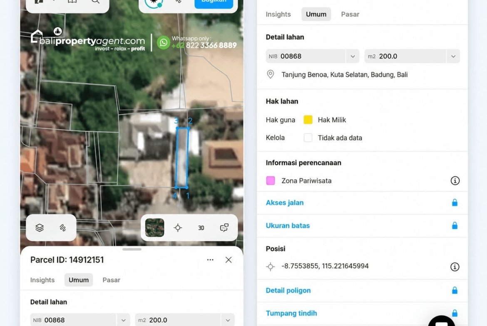Click the pink Zona Pariwisata color swatch
This screenshot has width=487, height=326.
(271, 181)
